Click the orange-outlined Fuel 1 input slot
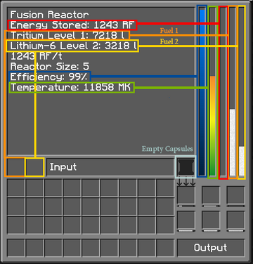The height and width of the screenshot is (264, 253). (x=15, y=167)
